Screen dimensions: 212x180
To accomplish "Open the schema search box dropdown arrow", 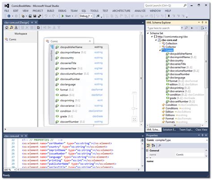I will pyautogui.click(x=182, y=28).
